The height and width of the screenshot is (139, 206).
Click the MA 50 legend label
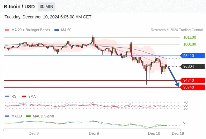66,30
